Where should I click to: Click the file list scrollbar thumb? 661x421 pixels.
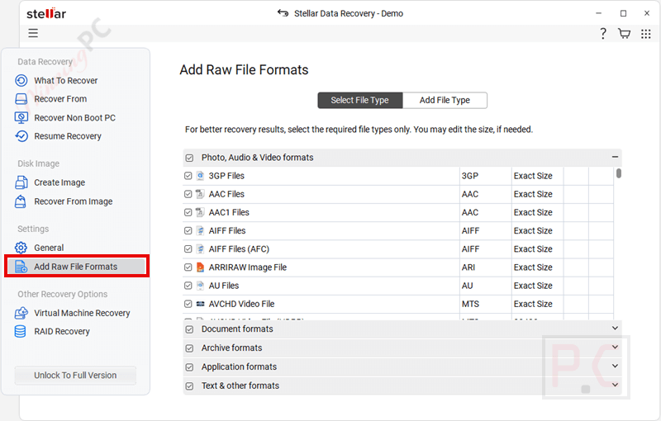tap(618, 173)
